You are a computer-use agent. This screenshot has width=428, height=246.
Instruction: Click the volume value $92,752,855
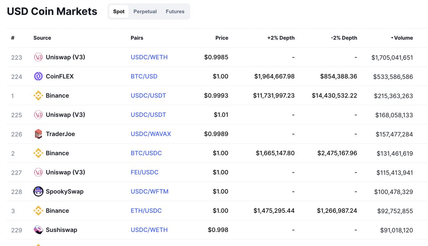[395, 211]
